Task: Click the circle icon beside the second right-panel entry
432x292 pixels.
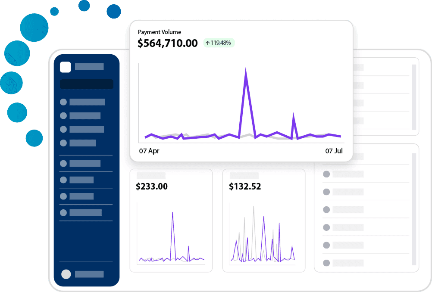Action: pos(326,192)
